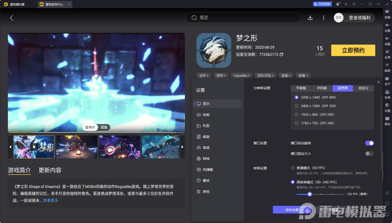Show 更多 sidebar tools
Screen dimensions: 392x223
click(x=387, y=121)
